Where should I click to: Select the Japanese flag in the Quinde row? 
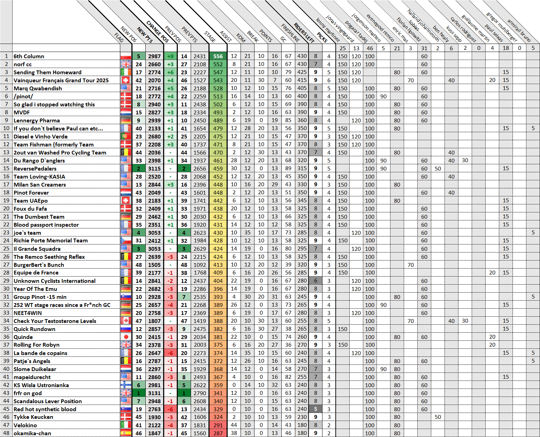pos(126,337)
